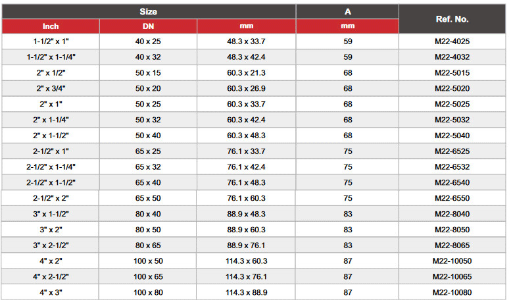Select reference number M22-4032
The height and width of the screenshot is (308, 513).
click(x=452, y=57)
